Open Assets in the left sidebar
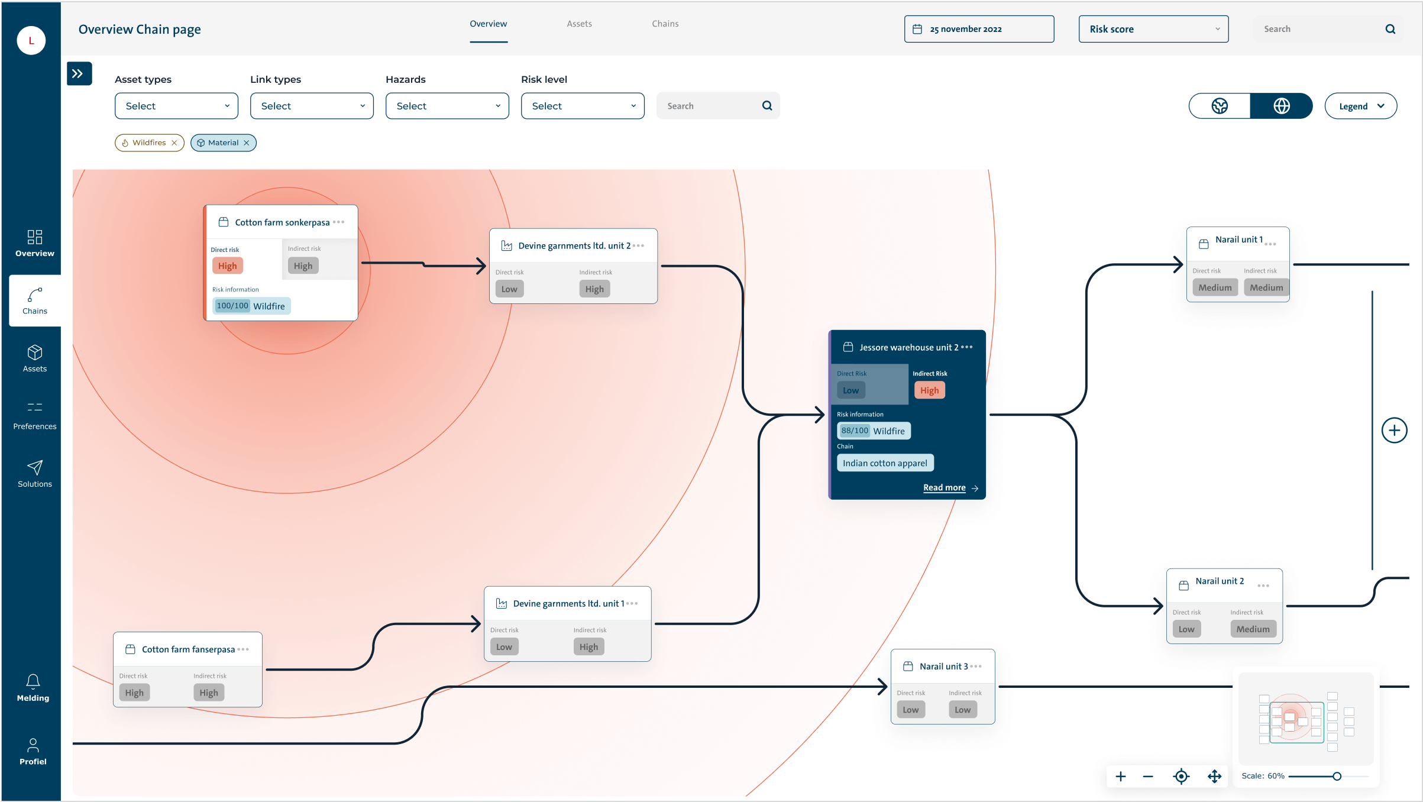The image size is (1423, 802). click(x=34, y=358)
